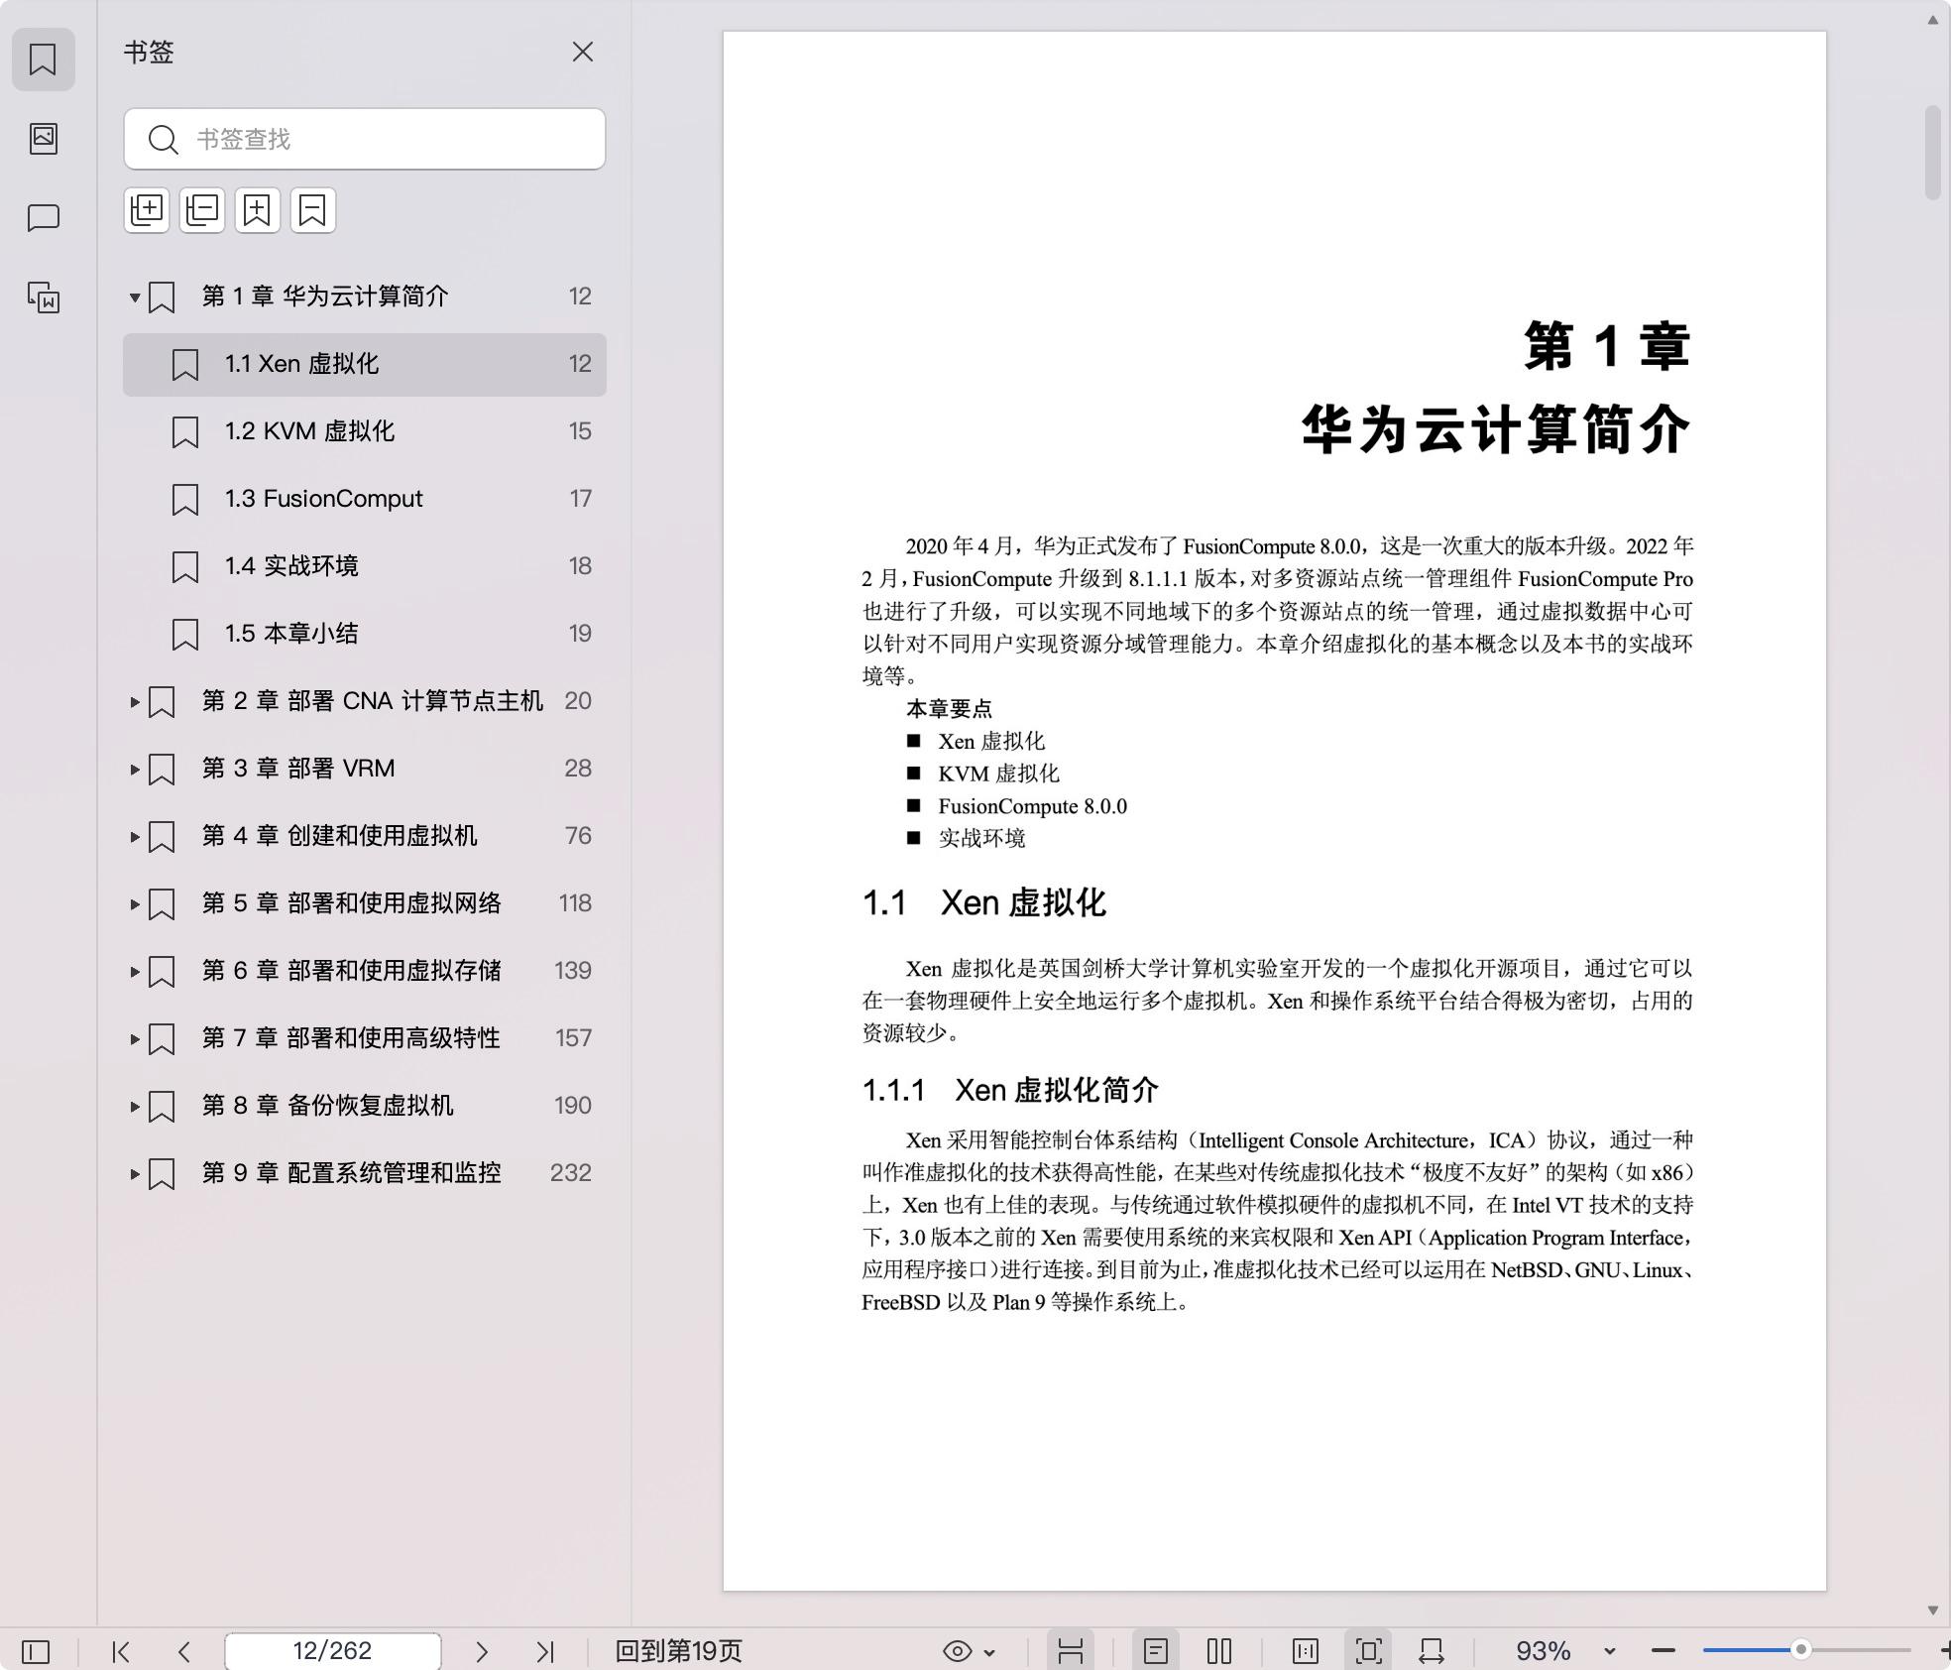The height and width of the screenshot is (1670, 1951).
Task: Delete selected bookmark icon
Action: (x=313, y=210)
